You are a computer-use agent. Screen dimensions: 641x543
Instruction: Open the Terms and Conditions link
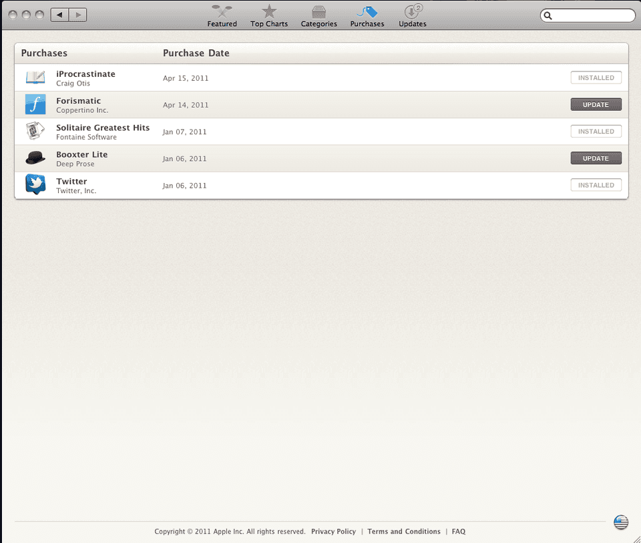[x=404, y=532]
